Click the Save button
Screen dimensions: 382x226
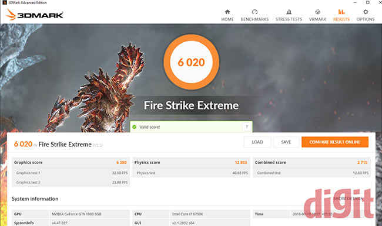(286, 142)
